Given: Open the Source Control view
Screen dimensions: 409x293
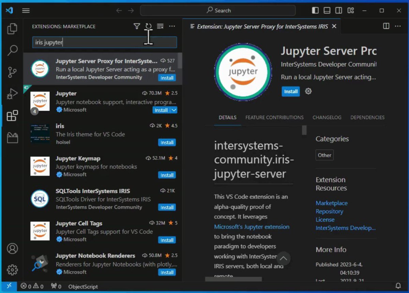Looking at the screenshot, I should click(12, 72).
